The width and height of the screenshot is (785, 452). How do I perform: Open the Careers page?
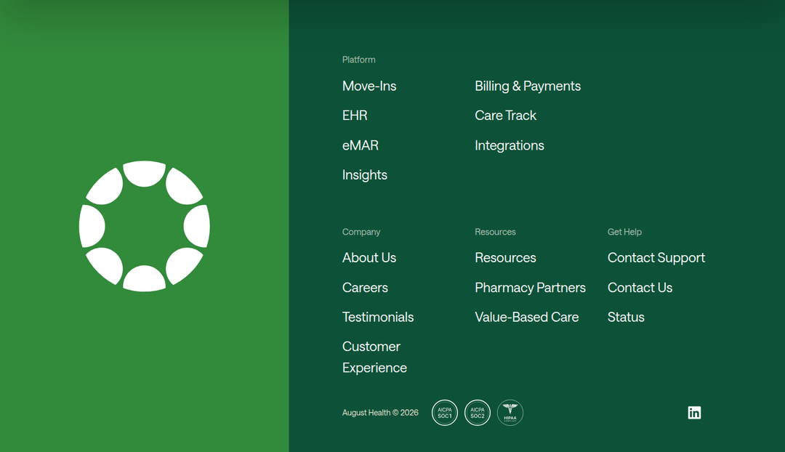tap(365, 288)
